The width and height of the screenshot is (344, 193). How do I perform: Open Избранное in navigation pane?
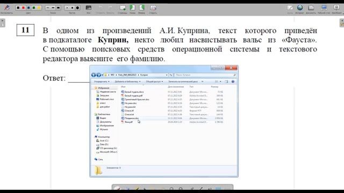pyautogui.click(x=102, y=88)
